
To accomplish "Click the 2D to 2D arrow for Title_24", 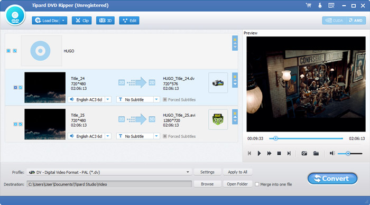I will (x=136, y=82).
